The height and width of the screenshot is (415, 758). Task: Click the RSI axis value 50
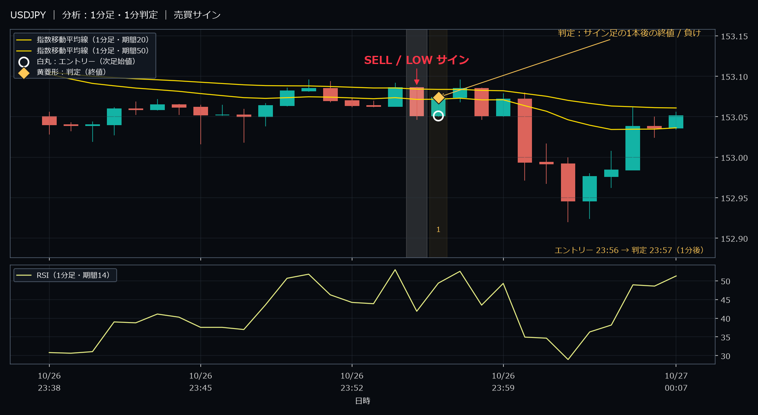coord(725,281)
